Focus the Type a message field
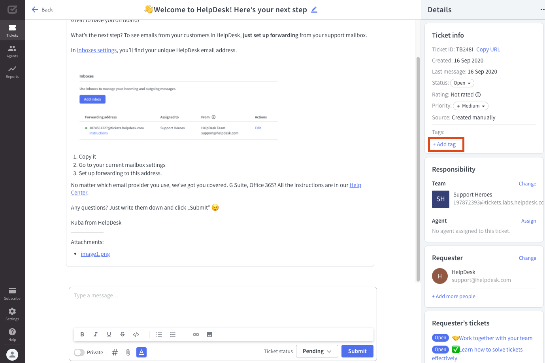Screen dimensions: 545x363 click(x=223, y=306)
